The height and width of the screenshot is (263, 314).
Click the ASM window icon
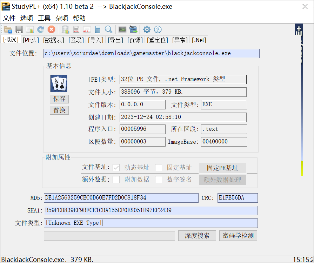[x=87, y=29]
